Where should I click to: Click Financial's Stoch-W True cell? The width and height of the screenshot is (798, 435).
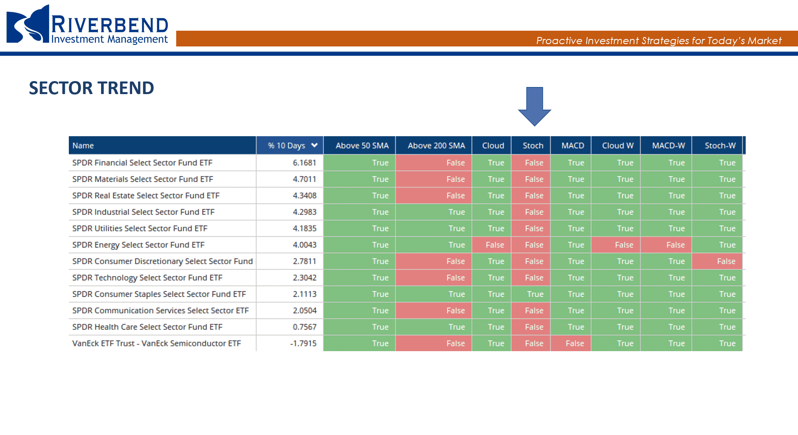717,163
